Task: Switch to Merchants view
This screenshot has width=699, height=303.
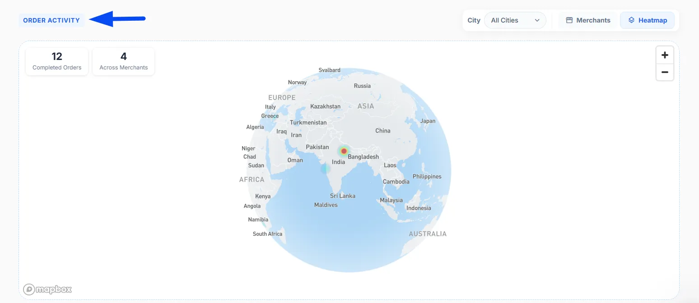Action: 588,20
